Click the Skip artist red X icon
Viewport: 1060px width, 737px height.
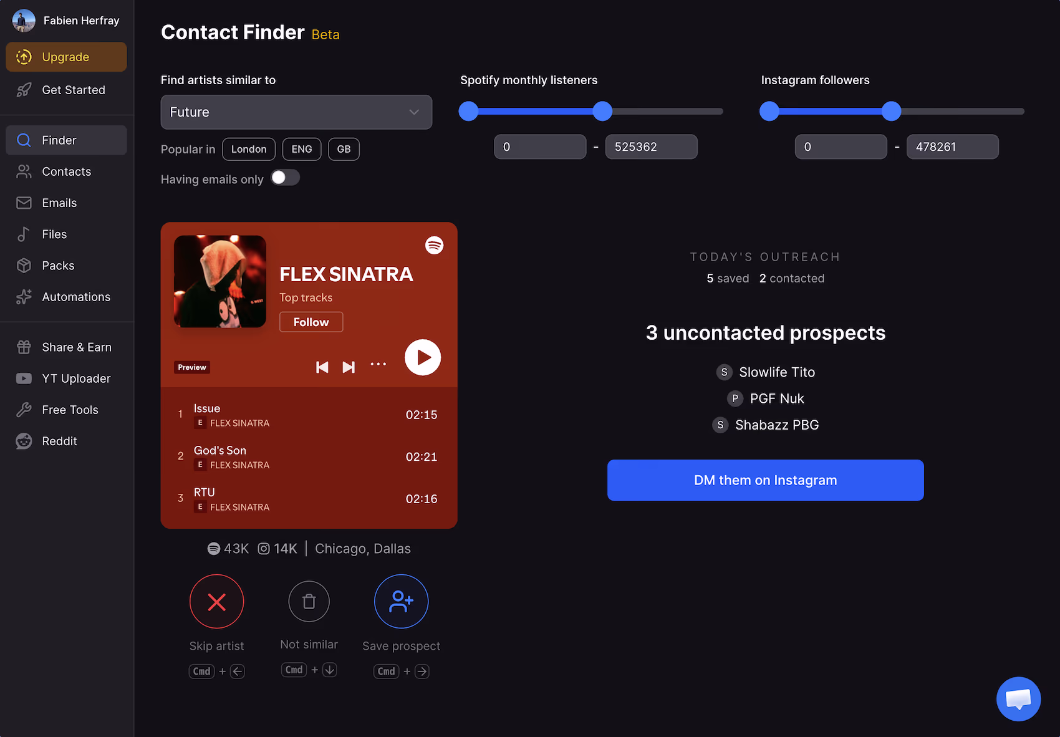tap(216, 601)
